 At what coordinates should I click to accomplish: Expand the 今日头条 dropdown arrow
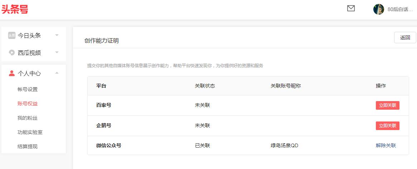57,35
